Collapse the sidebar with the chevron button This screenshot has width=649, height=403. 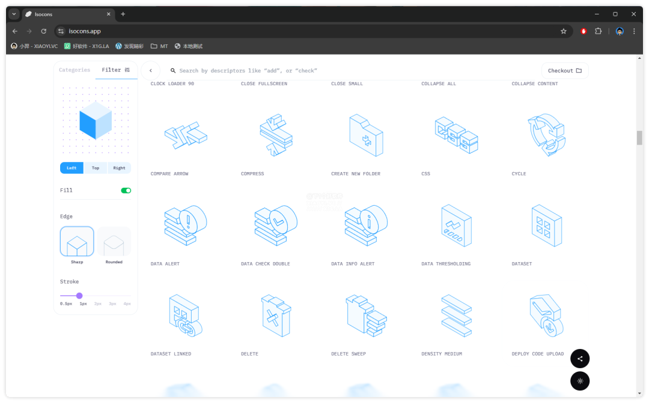coord(151,71)
